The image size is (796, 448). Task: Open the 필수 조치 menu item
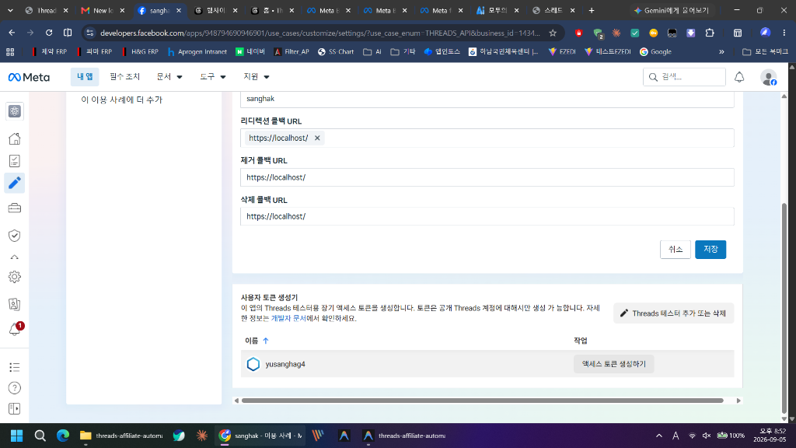click(x=125, y=77)
